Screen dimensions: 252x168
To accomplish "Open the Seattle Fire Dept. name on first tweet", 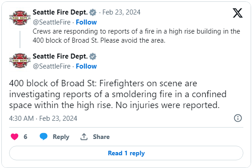I will (x=60, y=12).
